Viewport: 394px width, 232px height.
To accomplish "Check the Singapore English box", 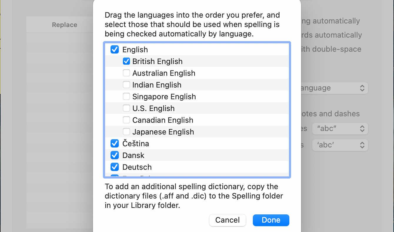I will [126, 96].
